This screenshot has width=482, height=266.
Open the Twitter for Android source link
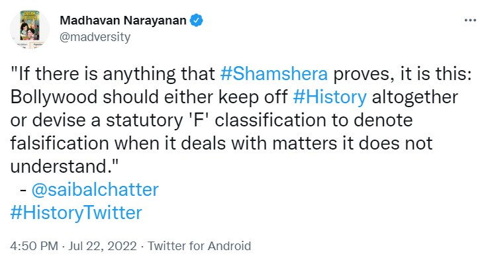tap(199, 246)
